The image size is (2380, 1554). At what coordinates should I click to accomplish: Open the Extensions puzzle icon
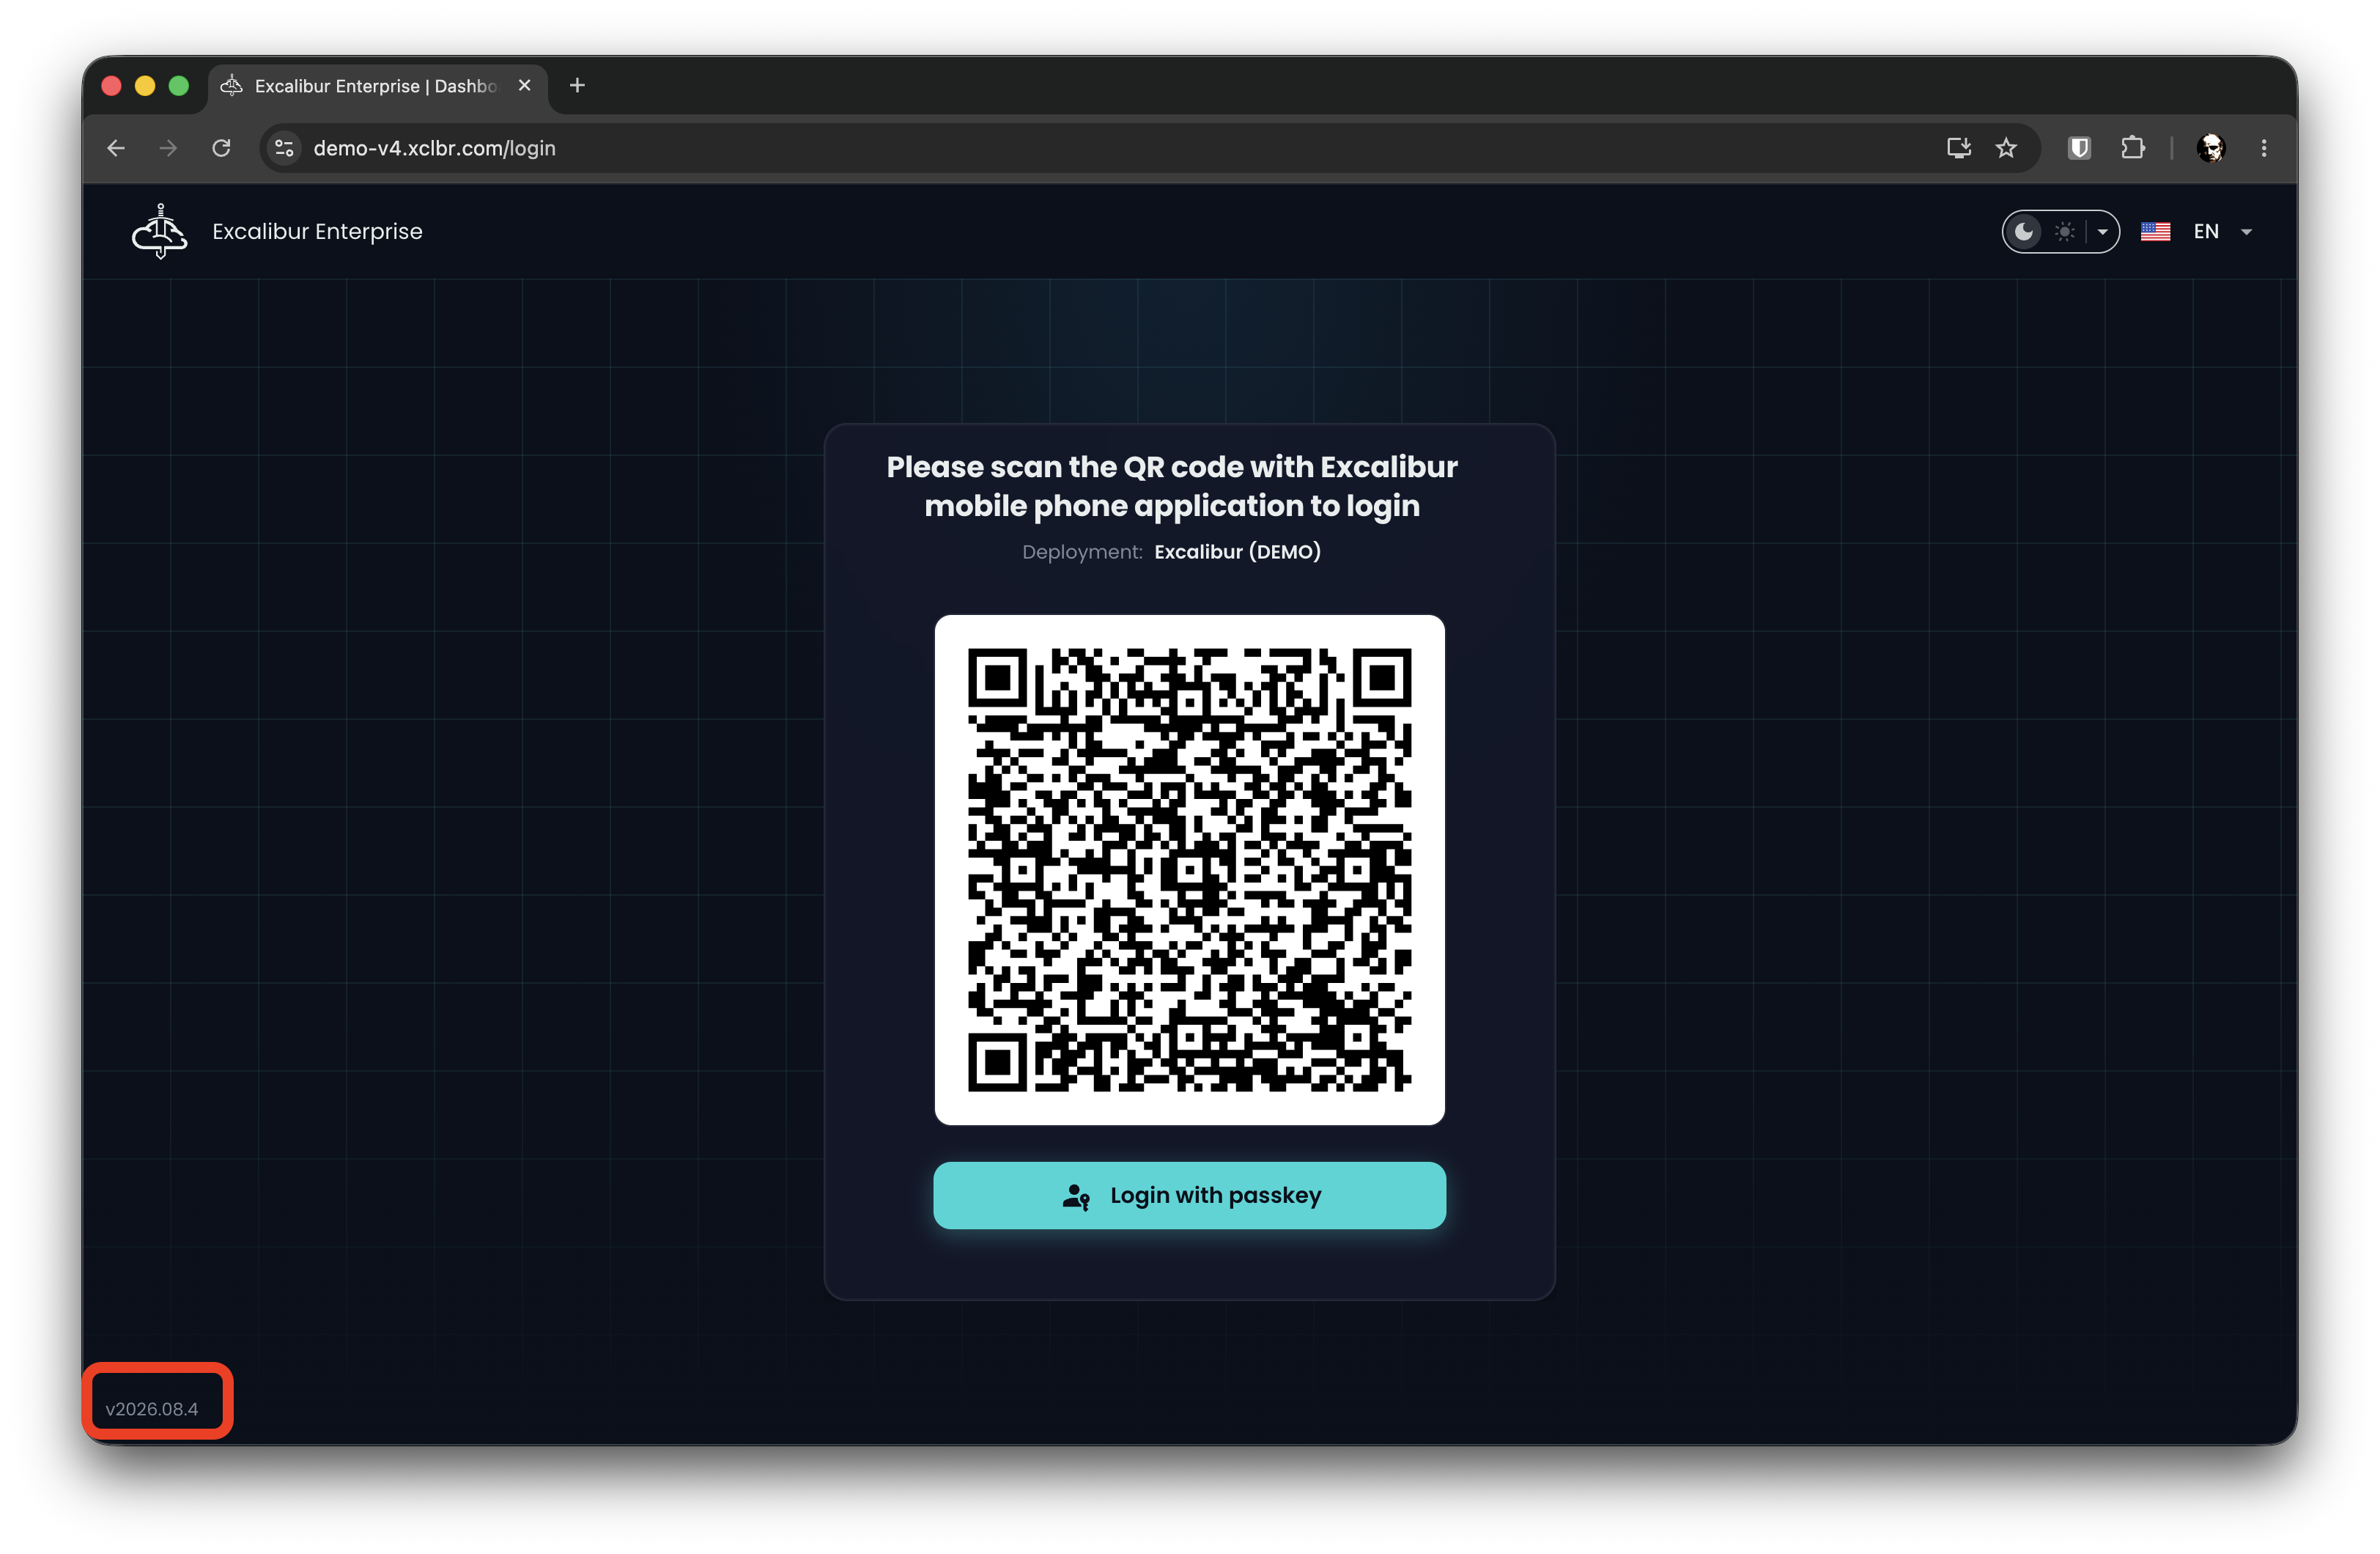pyautogui.click(x=2132, y=148)
